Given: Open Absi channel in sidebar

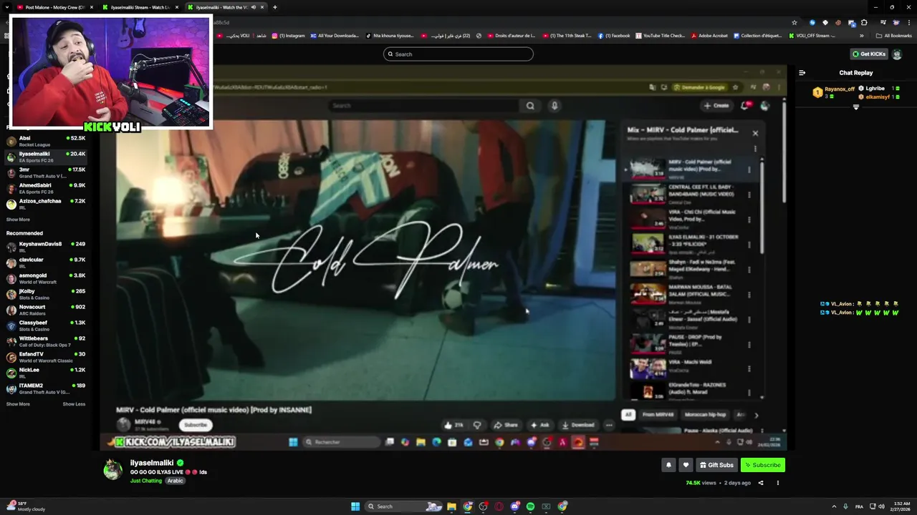Looking at the screenshot, I should pos(46,141).
